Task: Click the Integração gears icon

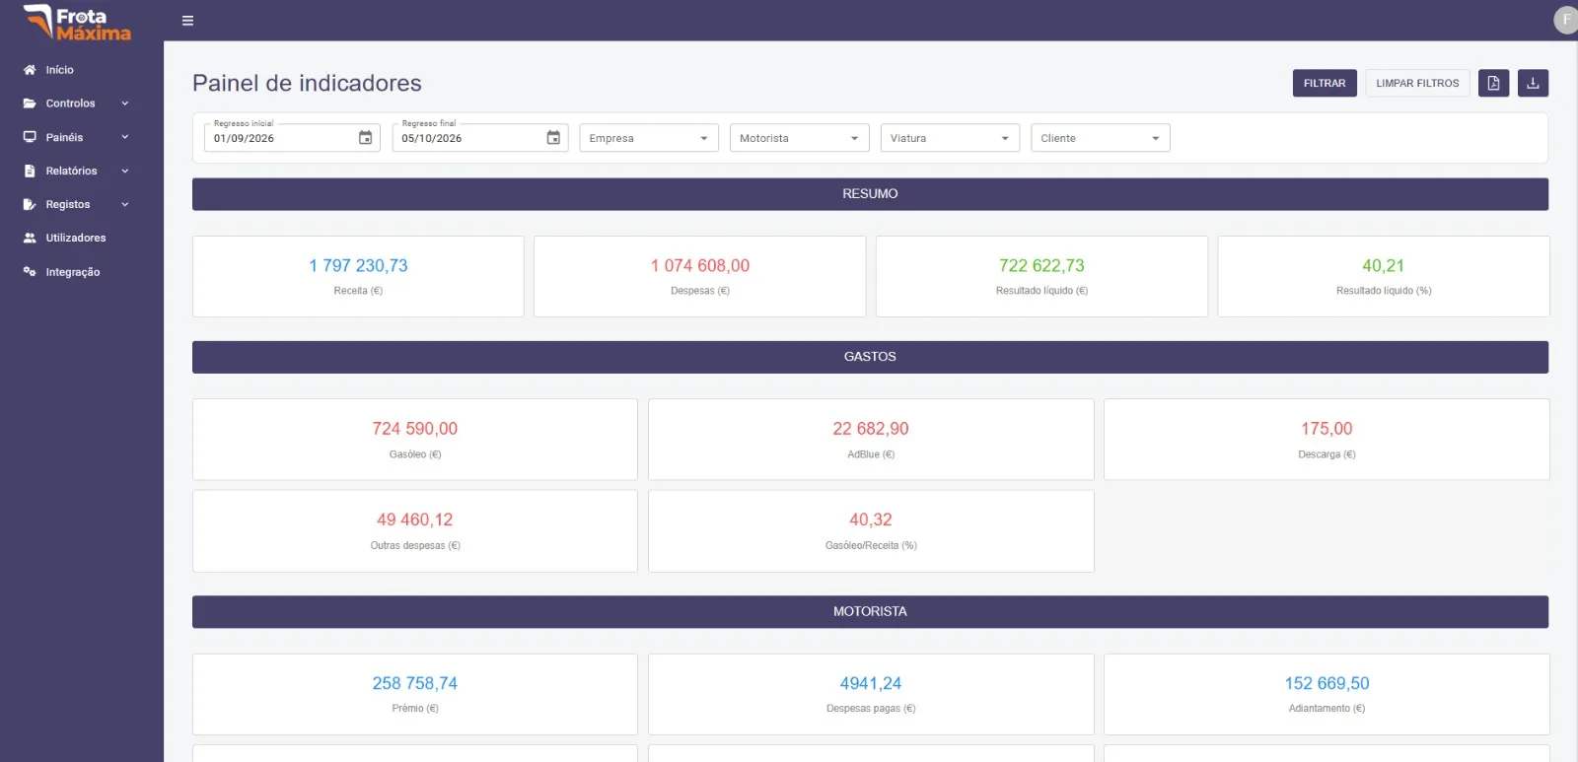Action: pyautogui.click(x=30, y=271)
